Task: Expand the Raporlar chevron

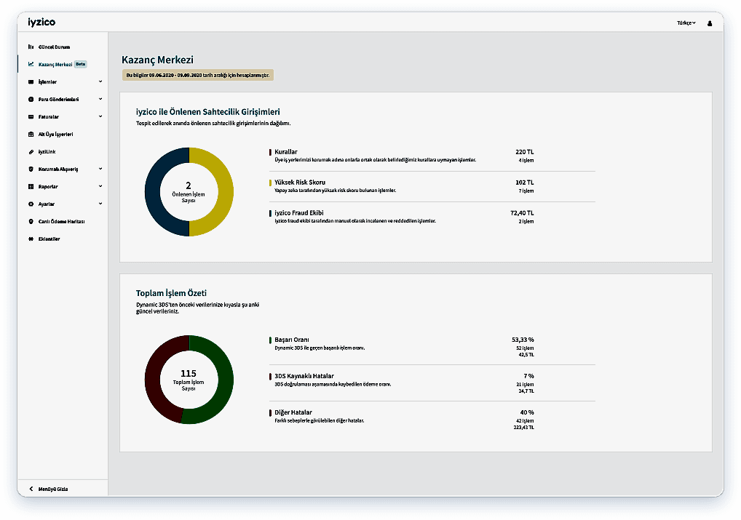Action: [100, 187]
